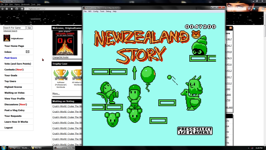Open the NES menu in FCEUX

click(x=90, y=11)
